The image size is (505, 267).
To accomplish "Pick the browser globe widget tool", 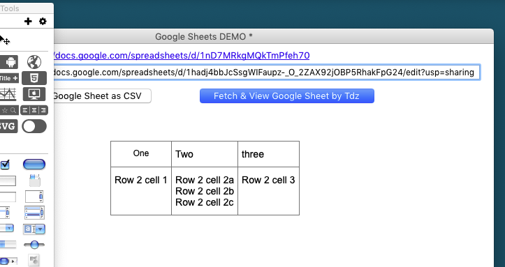I will (34, 62).
